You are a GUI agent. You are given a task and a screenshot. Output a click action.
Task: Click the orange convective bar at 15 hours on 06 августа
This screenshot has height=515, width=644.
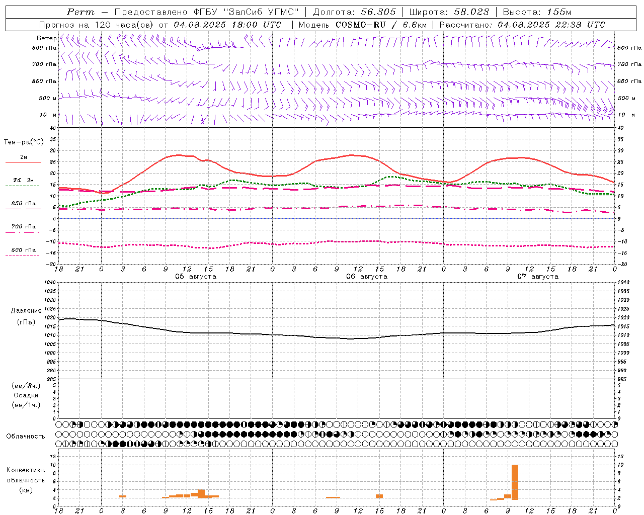(x=379, y=496)
